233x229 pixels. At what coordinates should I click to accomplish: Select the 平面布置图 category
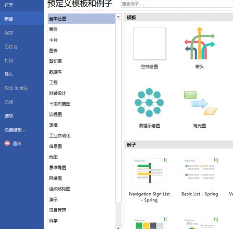point(82,104)
